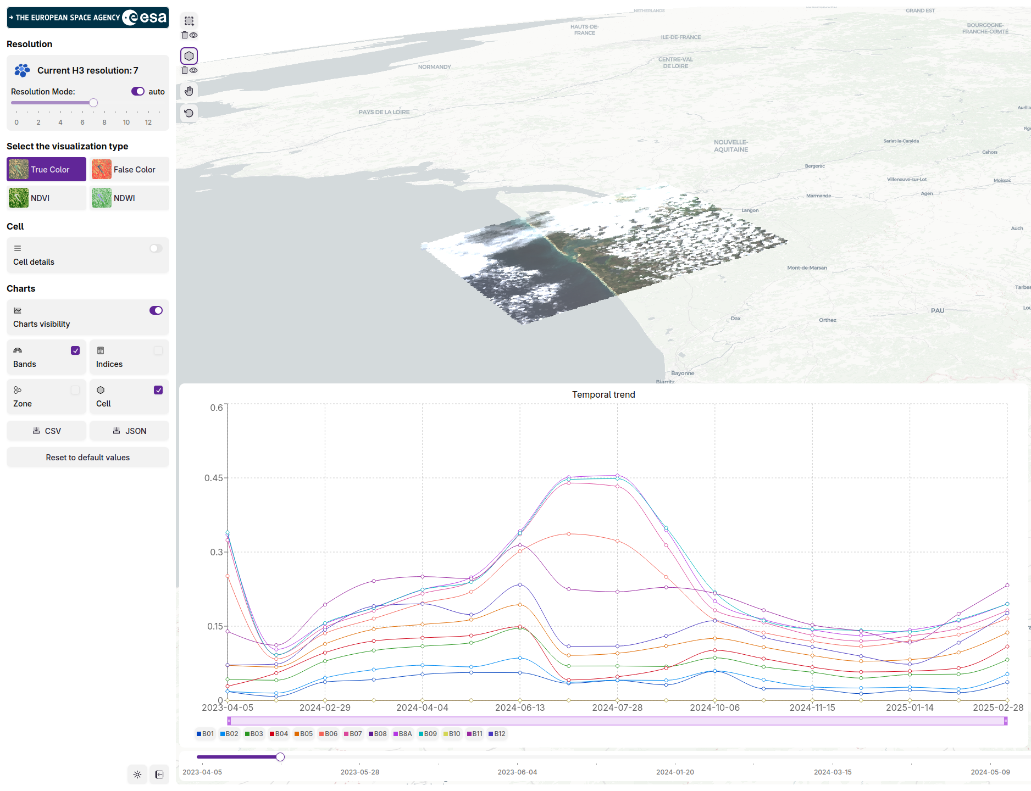Select NDVI visualization type

(x=46, y=198)
